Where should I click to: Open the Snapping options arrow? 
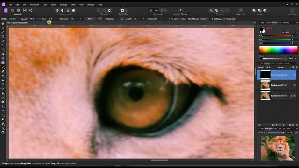pos(166,10)
